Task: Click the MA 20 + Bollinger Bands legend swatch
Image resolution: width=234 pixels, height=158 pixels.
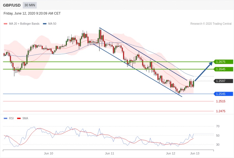Action: coord(6,24)
